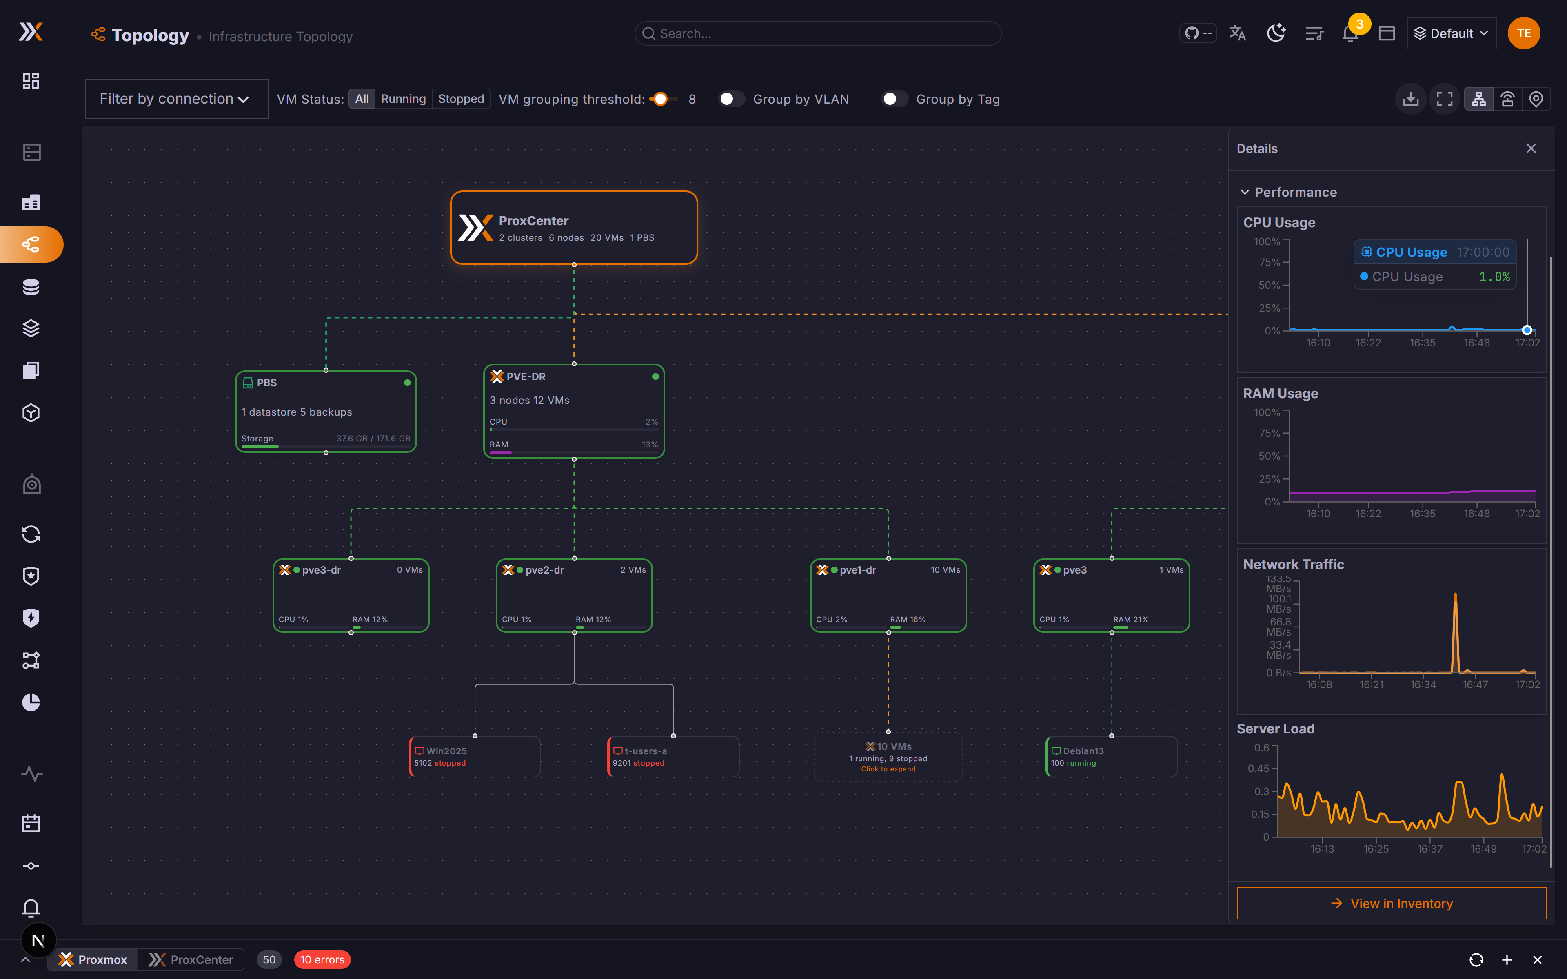This screenshot has height=979, width=1567.
Task: Click View in Inventory button
Action: (1392, 903)
